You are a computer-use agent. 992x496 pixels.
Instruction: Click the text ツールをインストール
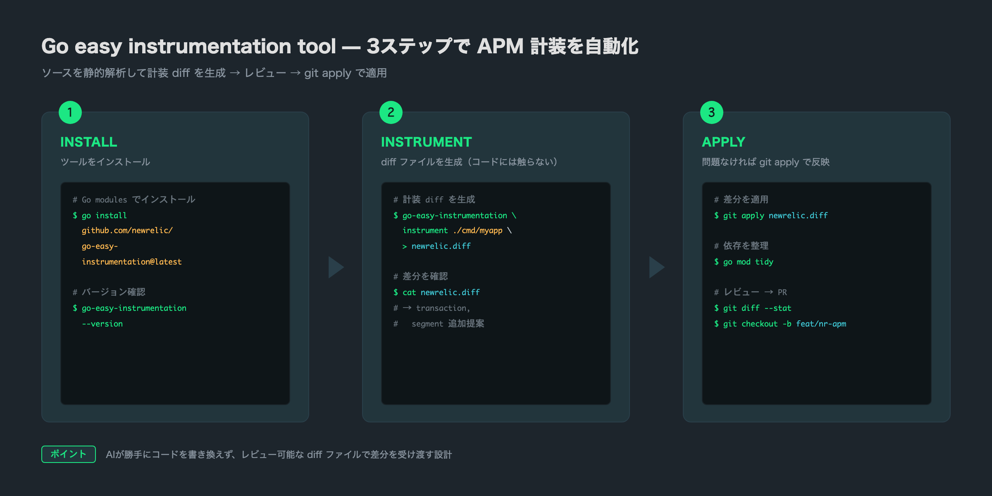105,162
